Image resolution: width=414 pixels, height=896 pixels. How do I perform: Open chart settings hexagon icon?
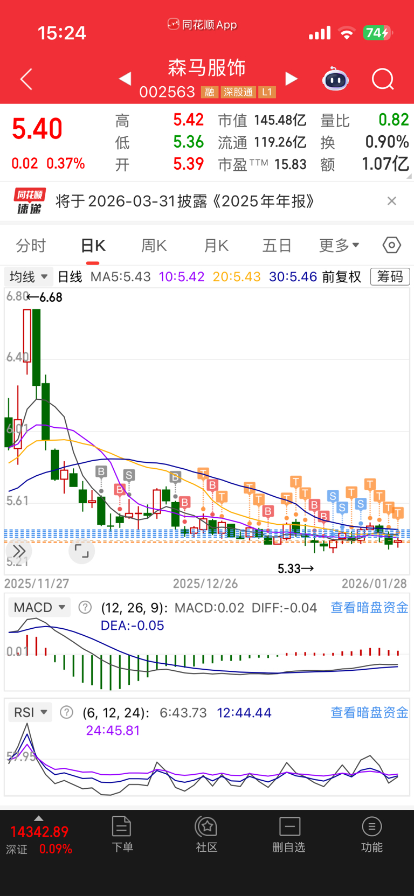(x=392, y=245)
